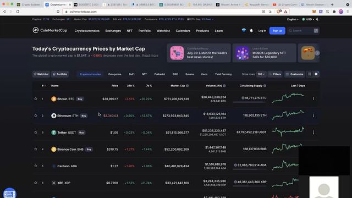Select the BSC tab
352x198 pixels.
[x=175, y=74]
